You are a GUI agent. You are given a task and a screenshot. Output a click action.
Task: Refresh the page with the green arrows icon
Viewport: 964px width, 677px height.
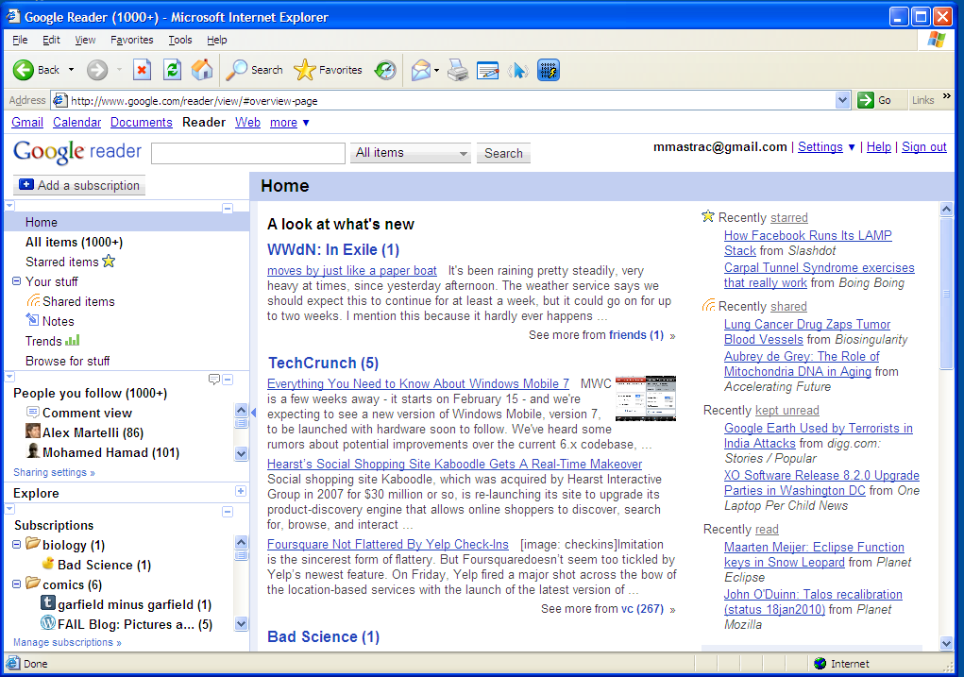(172, 70)
